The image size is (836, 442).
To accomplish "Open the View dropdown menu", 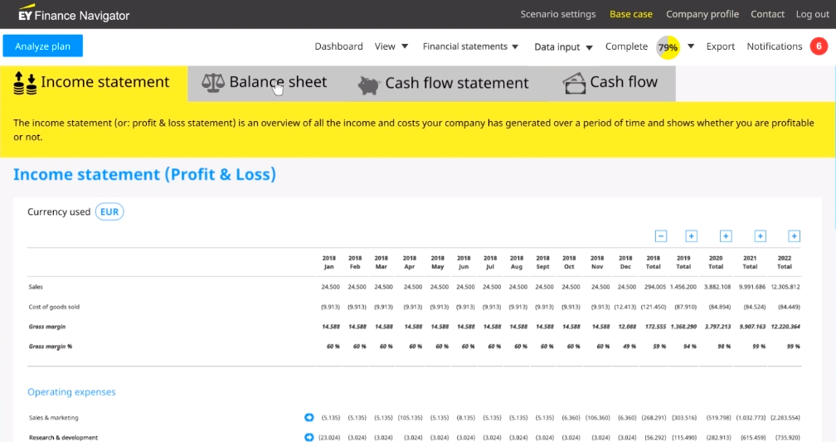I will click(391, 46).
